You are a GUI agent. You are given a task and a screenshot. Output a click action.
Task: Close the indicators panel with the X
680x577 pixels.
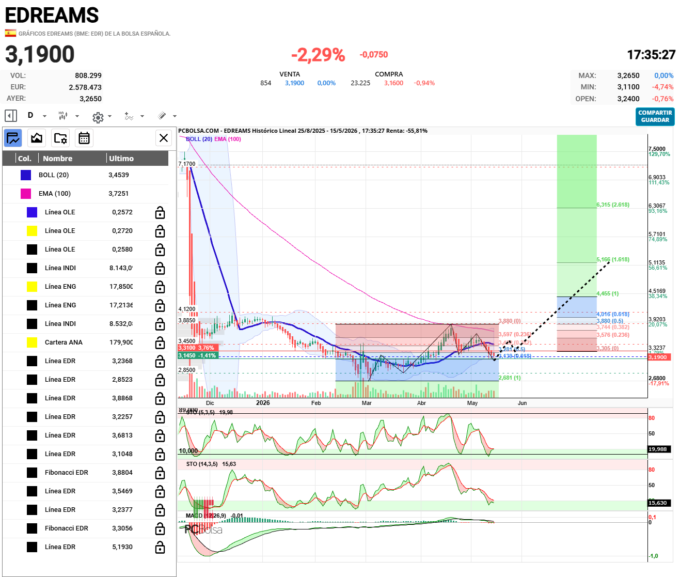pos(164,138)
